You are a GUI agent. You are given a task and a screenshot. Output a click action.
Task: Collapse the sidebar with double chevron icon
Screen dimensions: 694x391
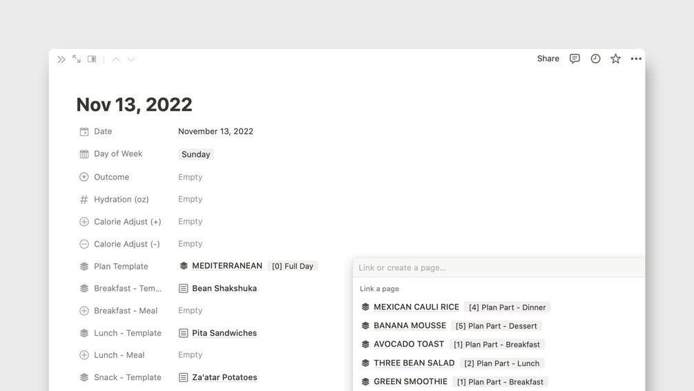point(61,59)
